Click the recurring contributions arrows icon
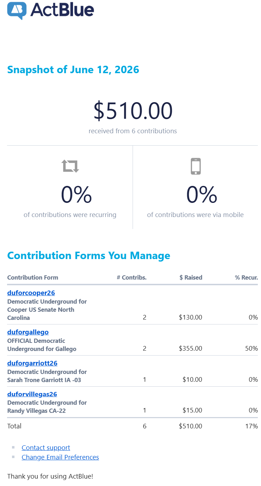The height and width of the screenshot is (486, 261). (x=70, y=166)
